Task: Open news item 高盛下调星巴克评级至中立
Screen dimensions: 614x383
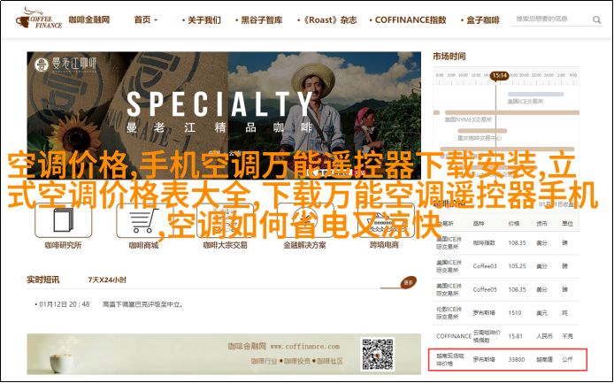Action: click(x=143, y=304)
